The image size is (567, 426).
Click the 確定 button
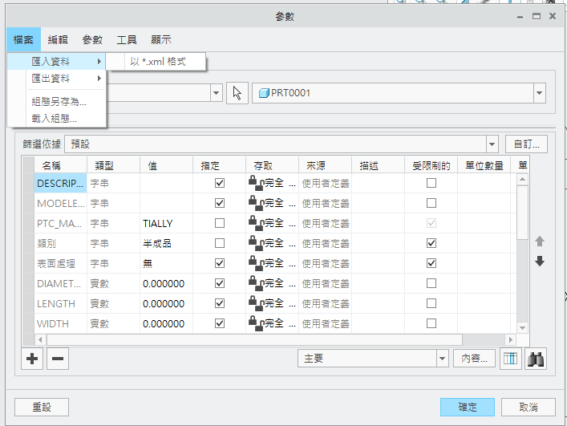(467, 407)
